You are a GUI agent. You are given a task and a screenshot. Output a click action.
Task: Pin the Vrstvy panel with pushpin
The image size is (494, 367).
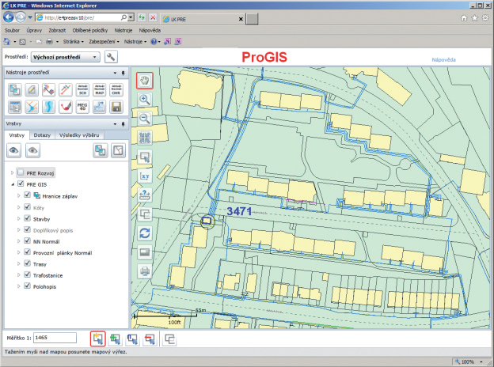coord(123,124)
